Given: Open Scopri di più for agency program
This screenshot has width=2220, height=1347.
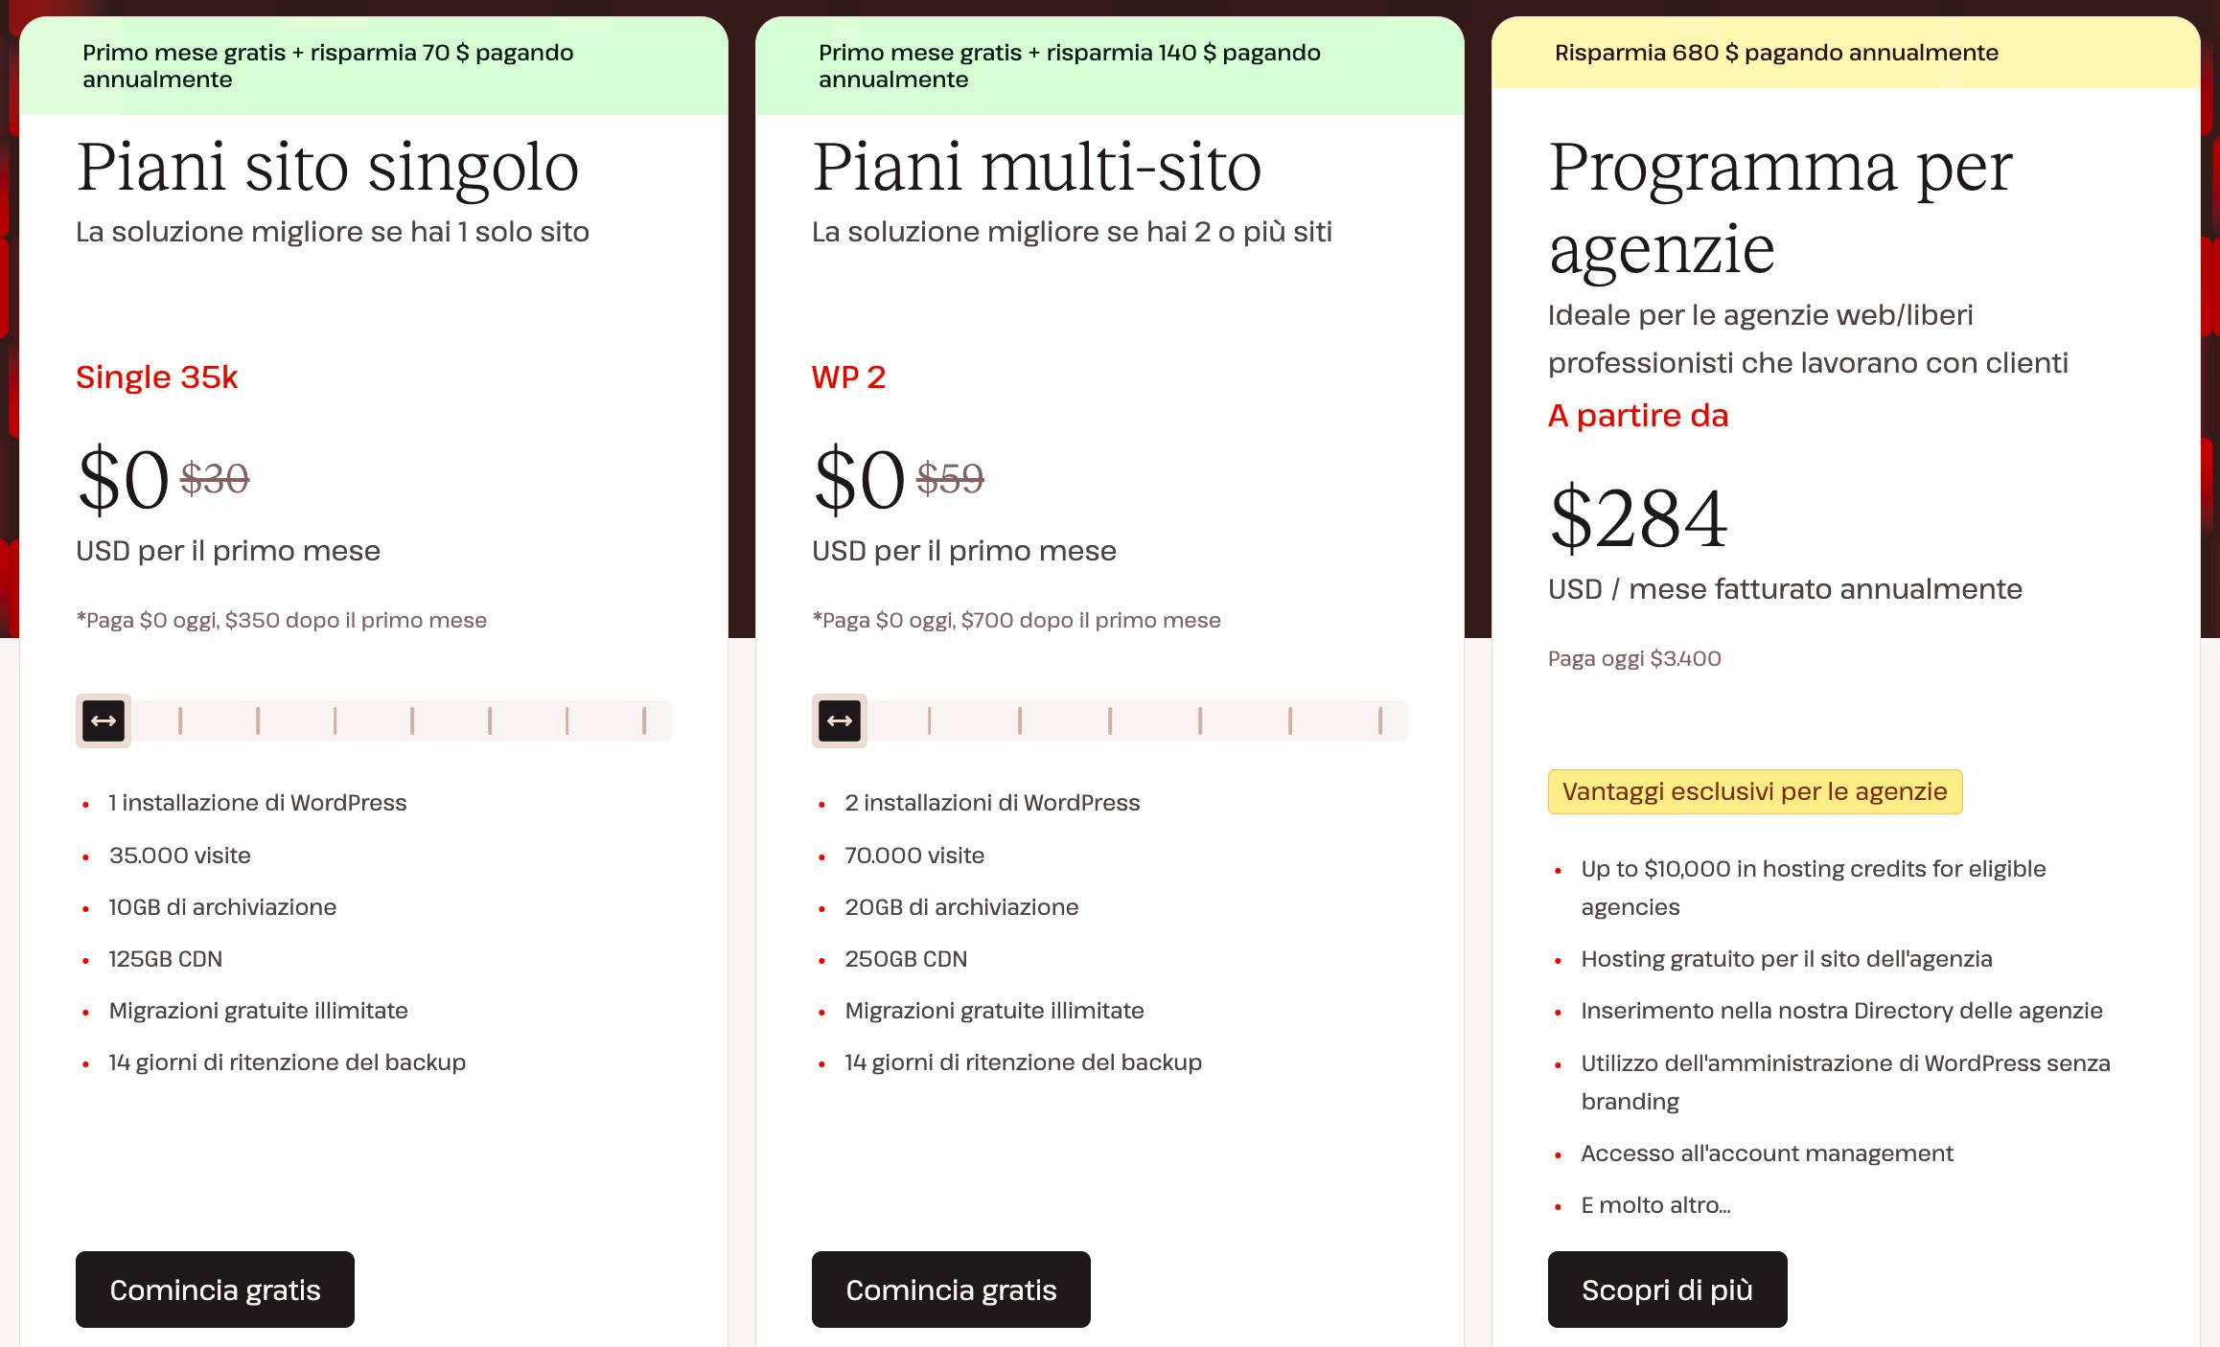Looking at the screenshot, I should pyautogui.click(x=1667, y=1290).
